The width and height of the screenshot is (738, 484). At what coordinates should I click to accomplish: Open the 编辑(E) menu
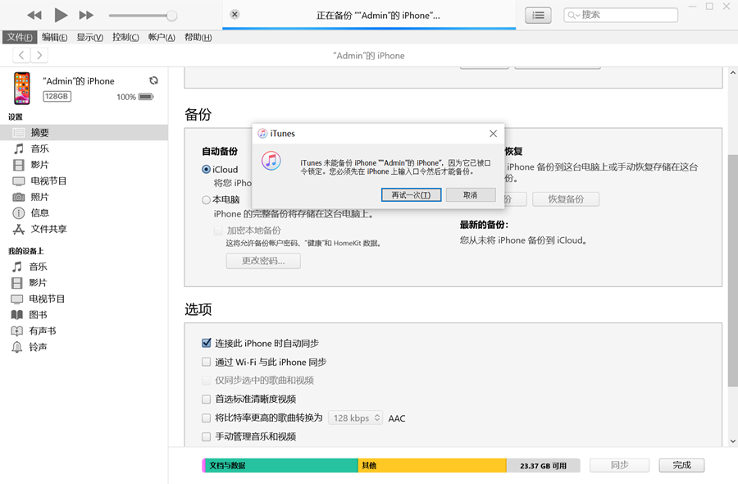[55, 37]
